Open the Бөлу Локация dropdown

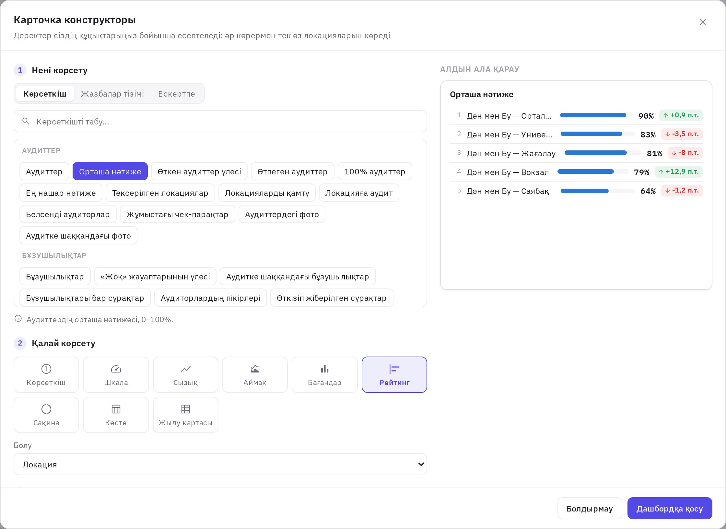220,464
